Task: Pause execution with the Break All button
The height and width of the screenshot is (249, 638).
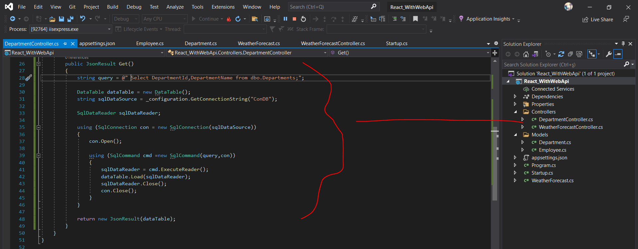Action: pos(285,19)
